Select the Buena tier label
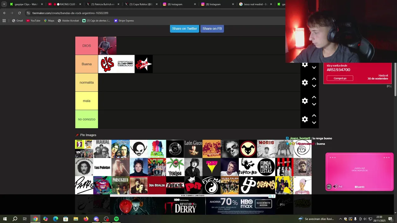 [87, 64]
